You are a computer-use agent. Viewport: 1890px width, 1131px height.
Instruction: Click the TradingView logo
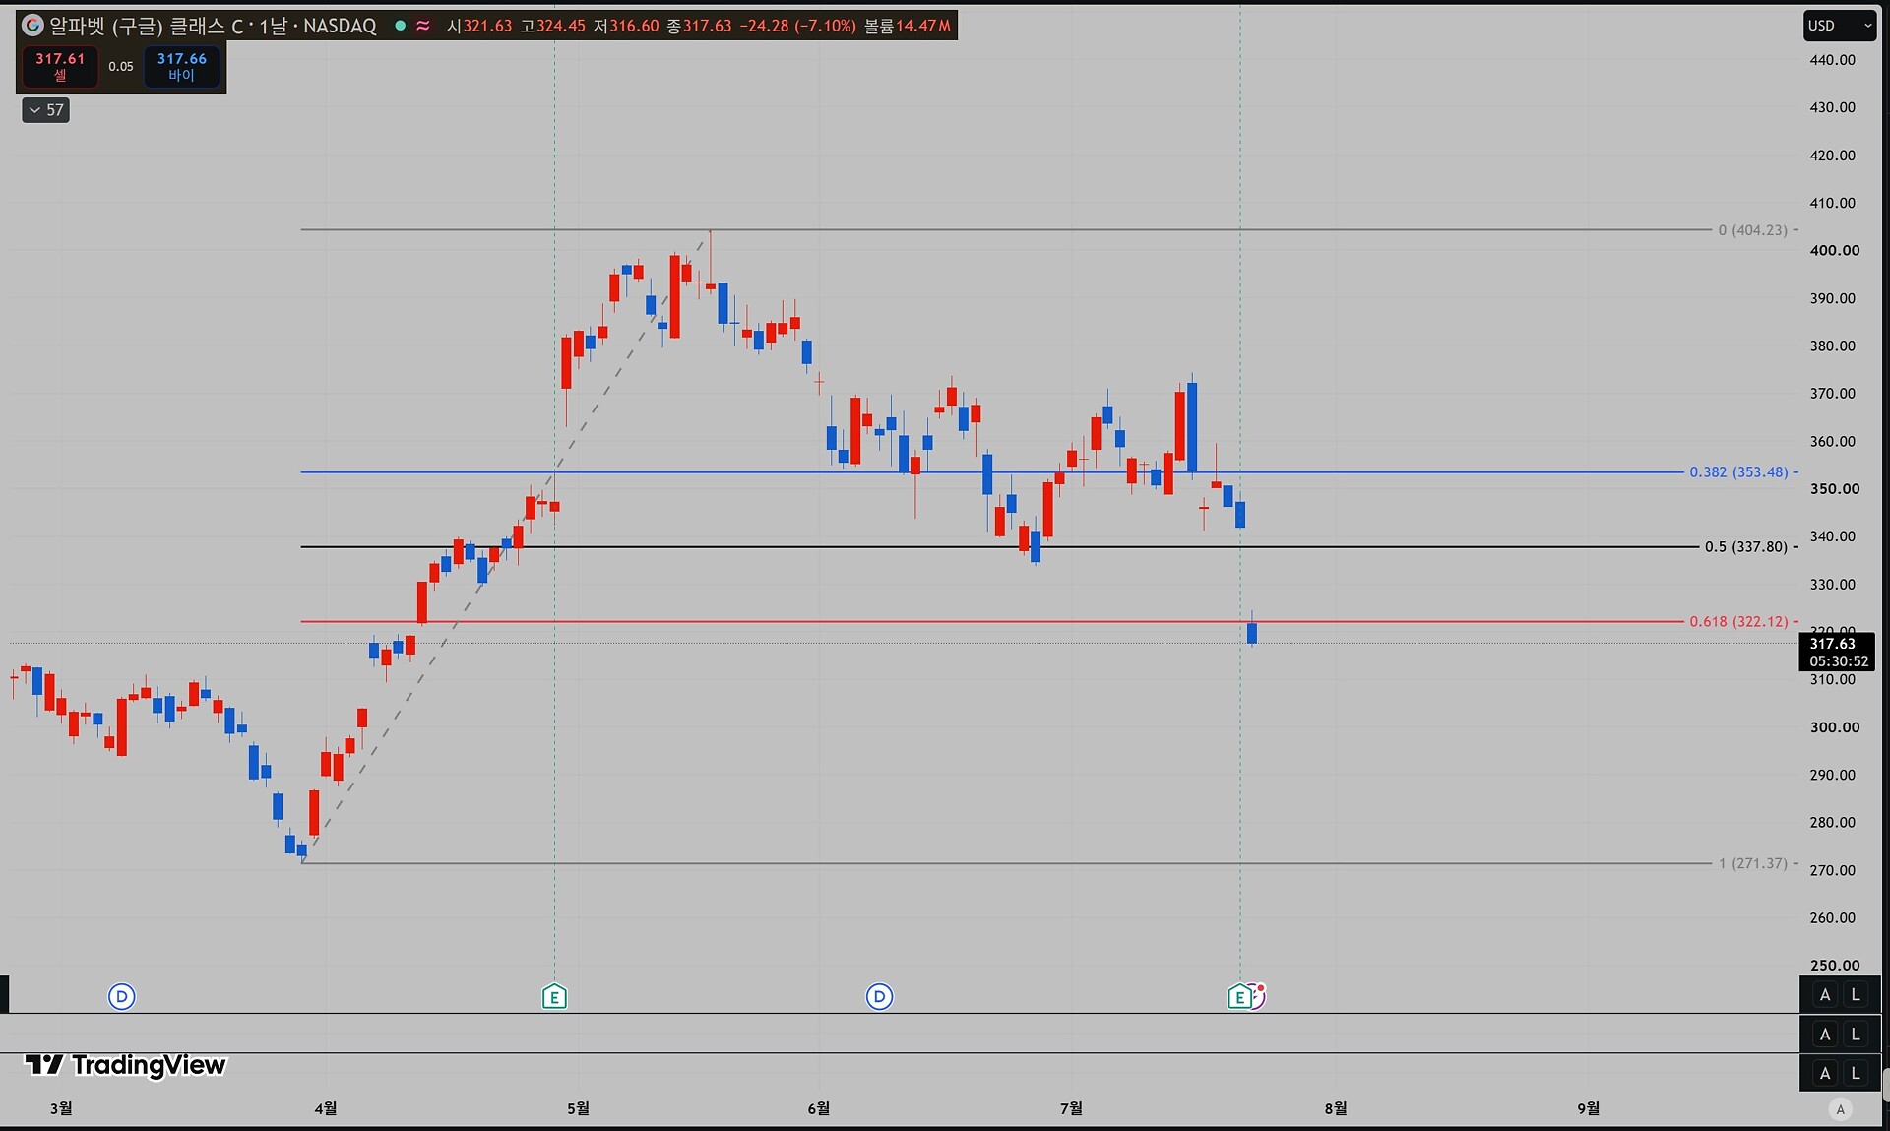click(125, 1065)
